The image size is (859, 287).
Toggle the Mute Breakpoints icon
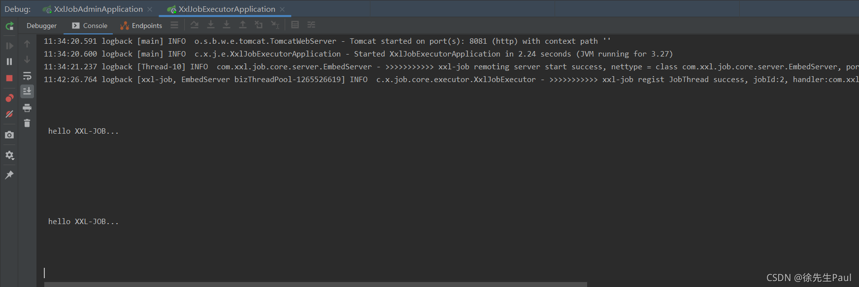point(9,114)
